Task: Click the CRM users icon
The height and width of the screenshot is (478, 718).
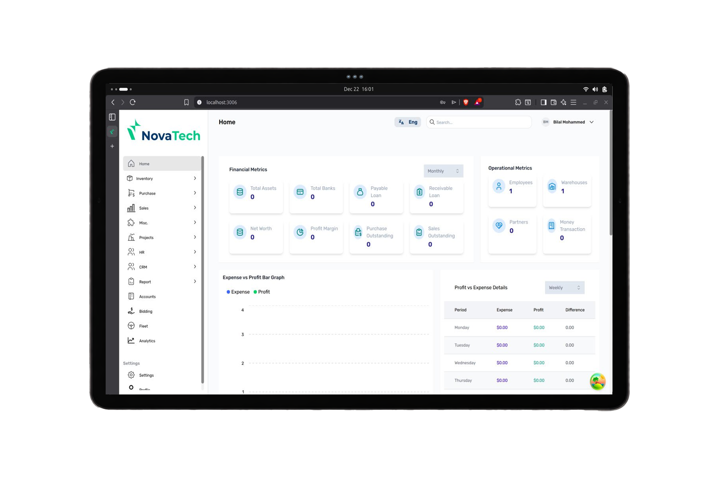Action: (131, 267)
